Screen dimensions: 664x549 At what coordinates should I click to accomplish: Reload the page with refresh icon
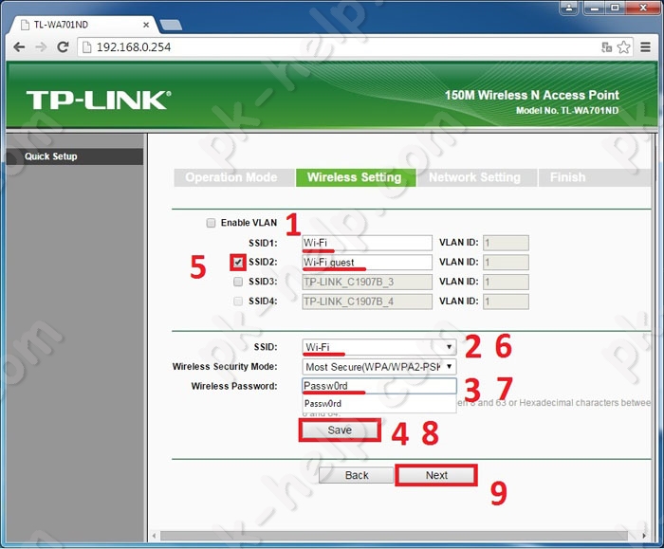click(64, 47)
